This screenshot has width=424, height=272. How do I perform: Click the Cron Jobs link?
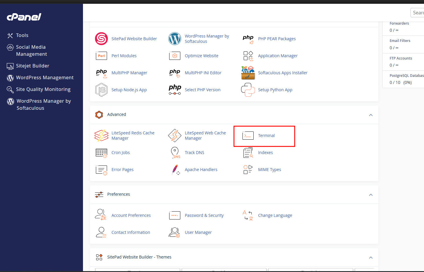tap(121, 153)
